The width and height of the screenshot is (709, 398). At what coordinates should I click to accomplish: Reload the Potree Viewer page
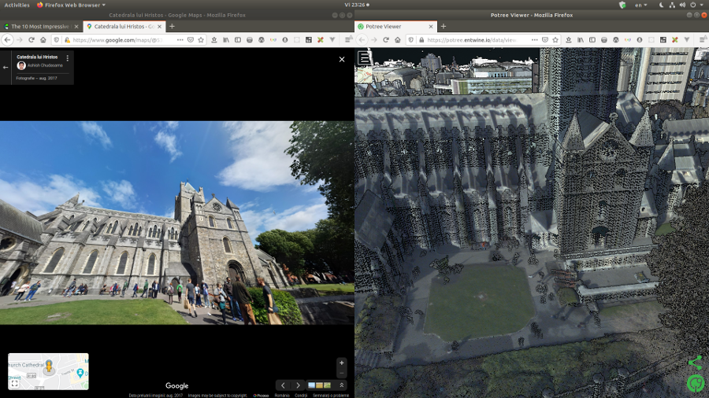coord(386,39)
